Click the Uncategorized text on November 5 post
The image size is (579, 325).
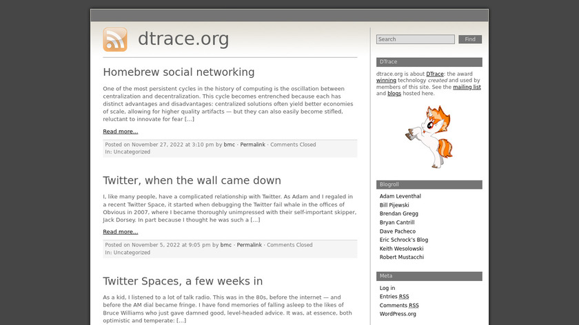[x=132, y=253]
